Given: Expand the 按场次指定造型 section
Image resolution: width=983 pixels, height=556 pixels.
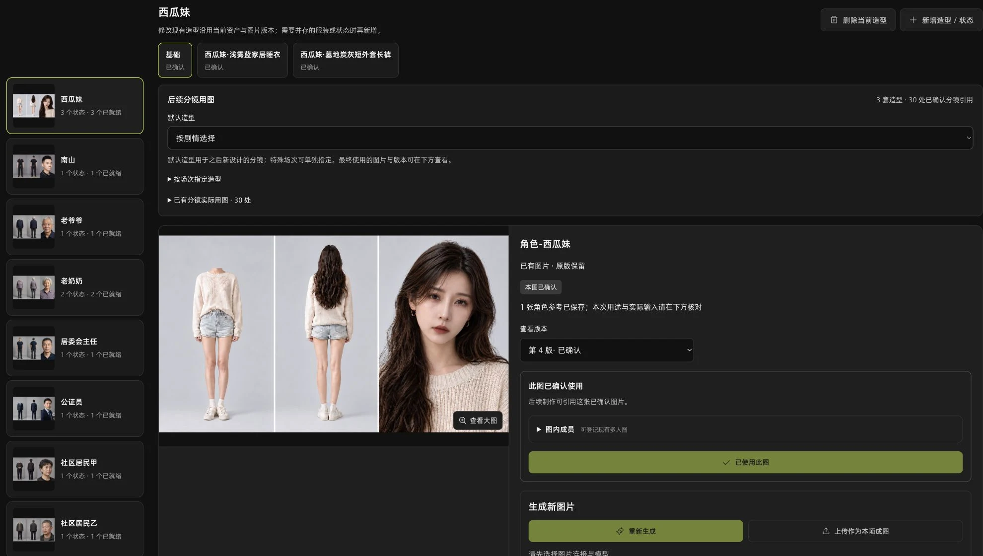Looking at the screenshot, I should 195,179.
